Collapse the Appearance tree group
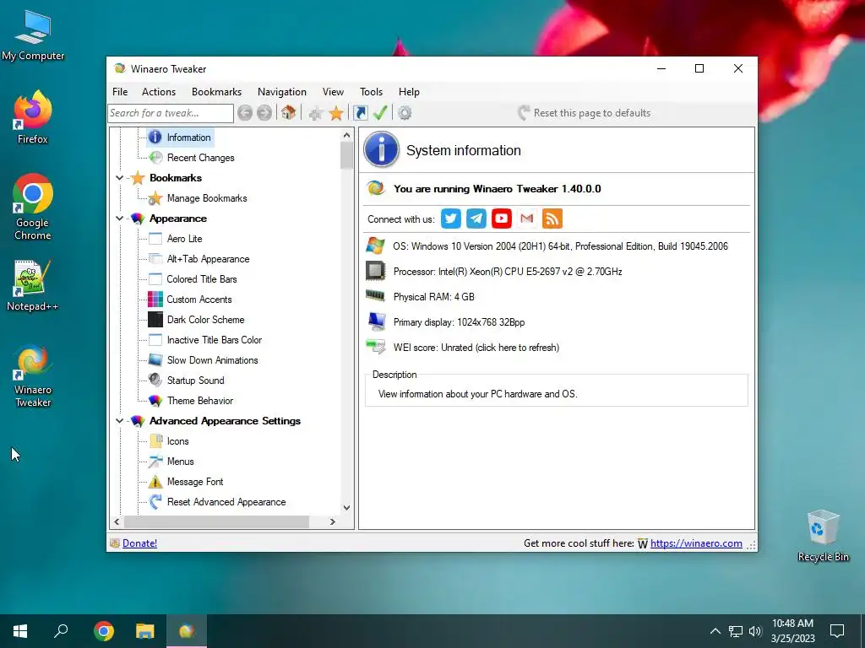 (x=119, y=219)
